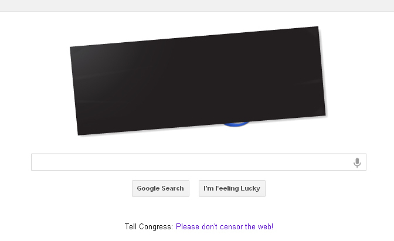Screen dimensions: 394x241
Task: Start voice search with the mic icon
Action: (357, 162)
